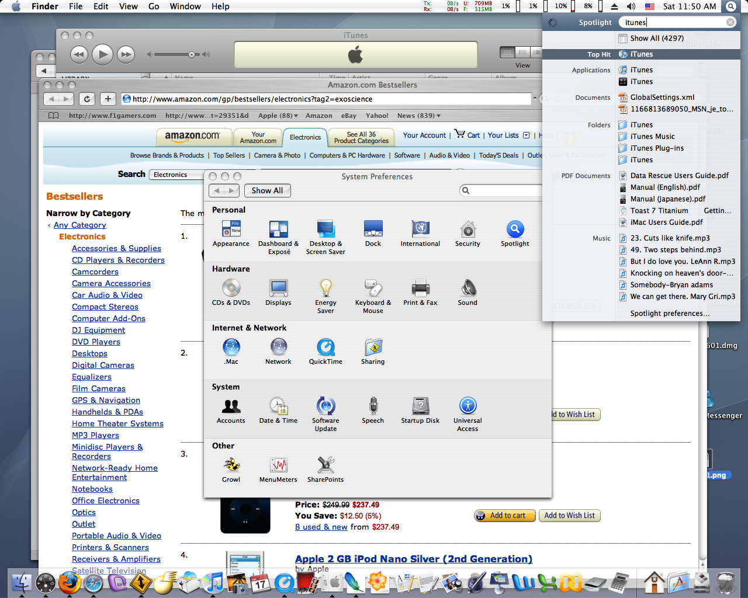Screen dimensions: 748x598
Task: Open News (839) bookmarks dropdown
Action: click(x=419, y=116)
